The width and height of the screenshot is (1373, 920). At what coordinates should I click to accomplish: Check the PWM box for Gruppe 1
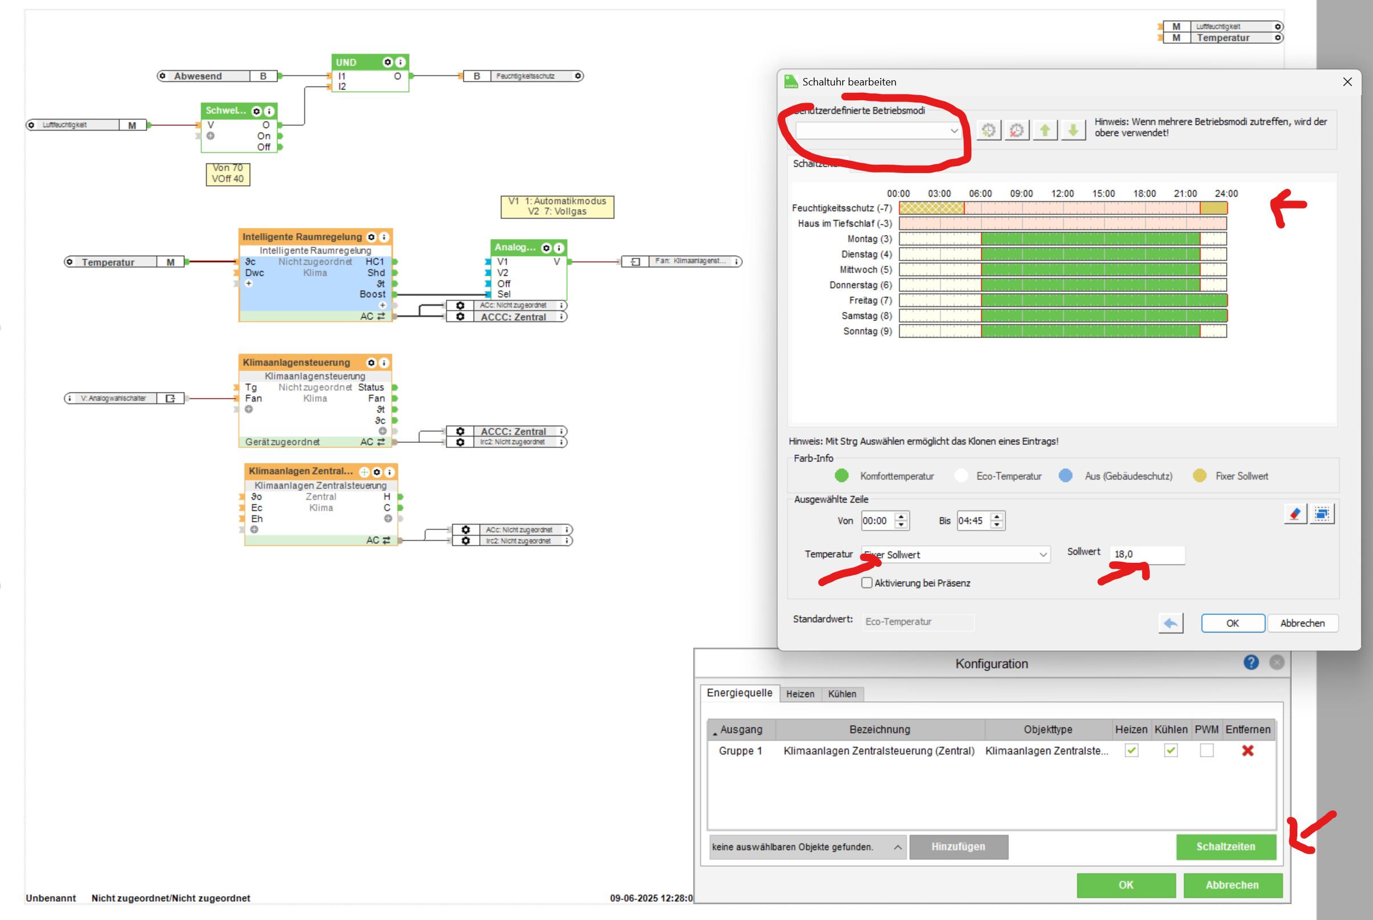click(1207, 750)
